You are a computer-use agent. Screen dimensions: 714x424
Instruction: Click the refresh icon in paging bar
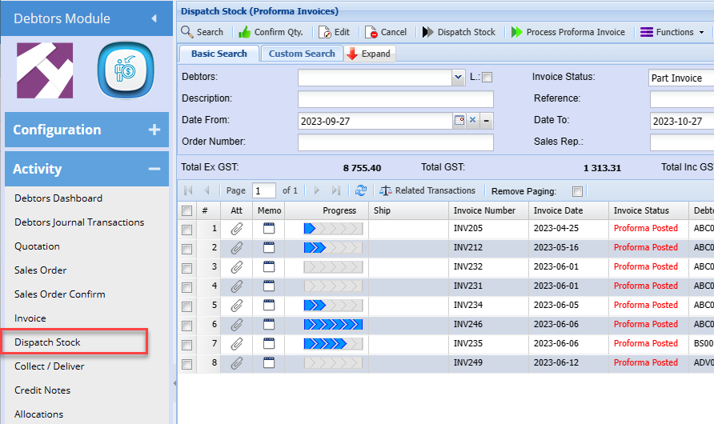(x=361, y=190)
